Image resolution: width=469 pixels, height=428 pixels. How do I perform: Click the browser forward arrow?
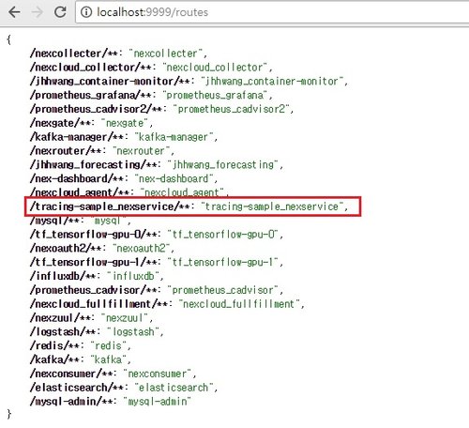pos(38,12)
